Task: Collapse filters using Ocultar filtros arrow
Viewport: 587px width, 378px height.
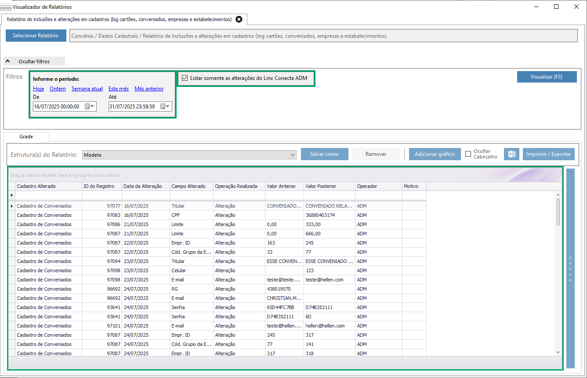Action: [7, 61]
